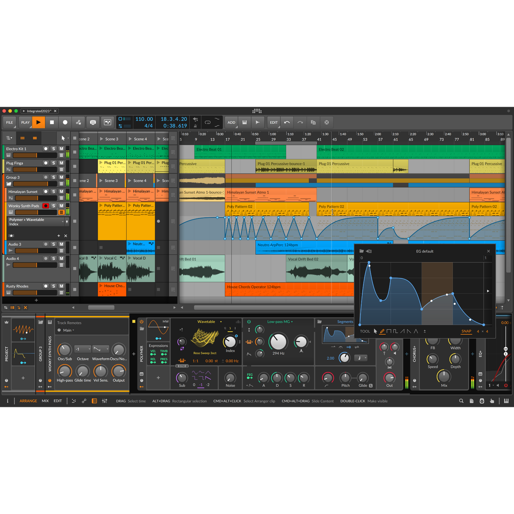Click the Stop button in transport

pyautogui.click(x=52, y=122)
